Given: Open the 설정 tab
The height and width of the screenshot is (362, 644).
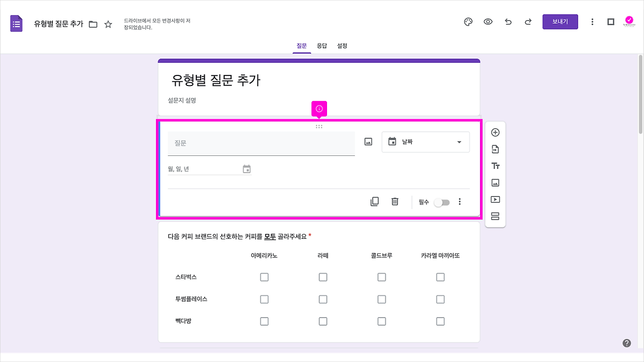Looking at the screenshot, I should pos(342,45).
